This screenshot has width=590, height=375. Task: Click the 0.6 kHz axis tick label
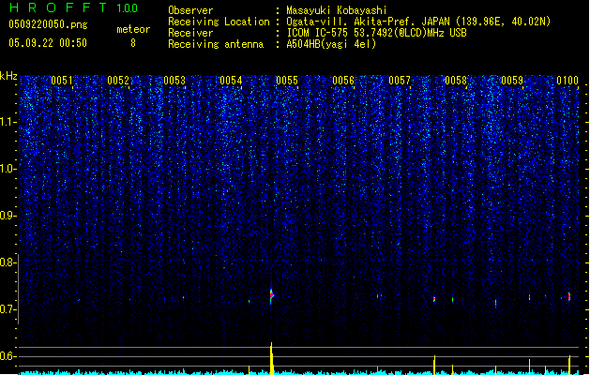click(8, 356)
